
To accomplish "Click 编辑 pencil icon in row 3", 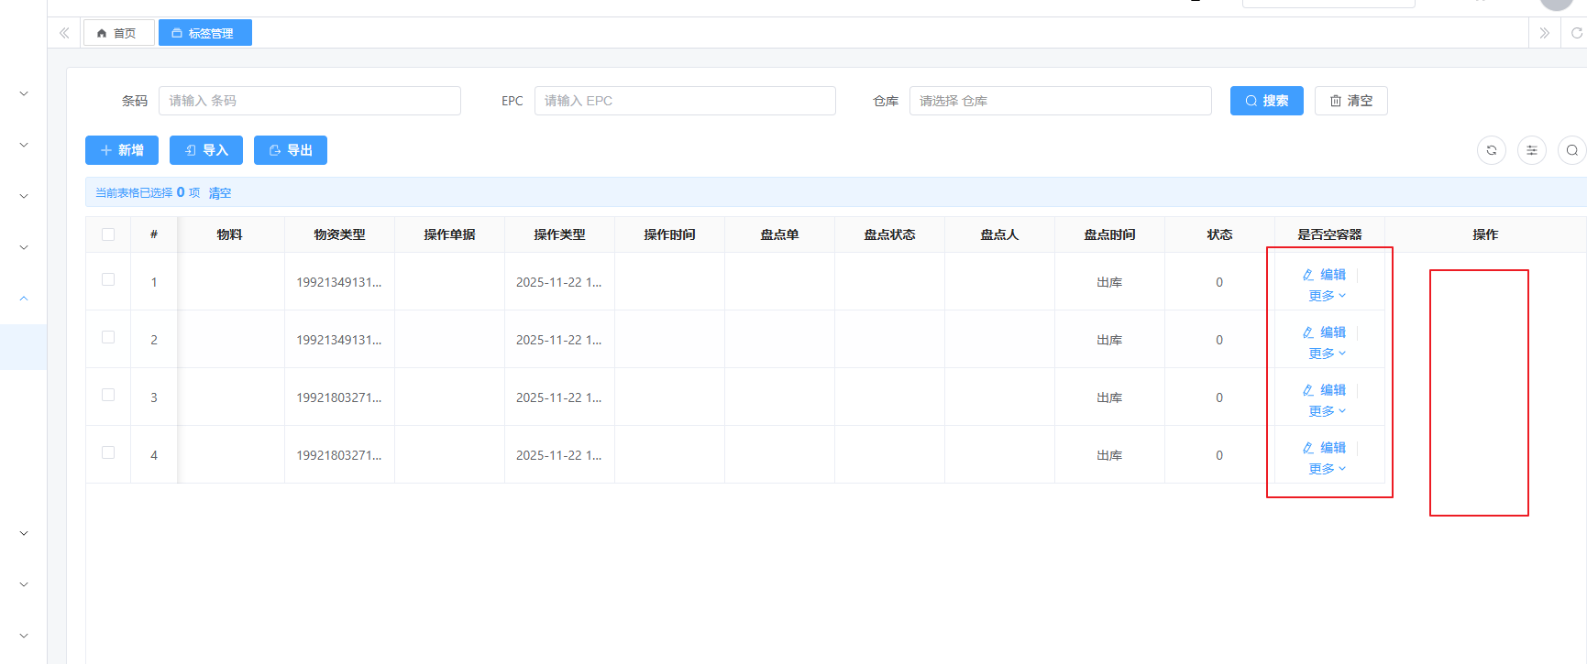I will pyautogui.click(x=1308, y=390).
